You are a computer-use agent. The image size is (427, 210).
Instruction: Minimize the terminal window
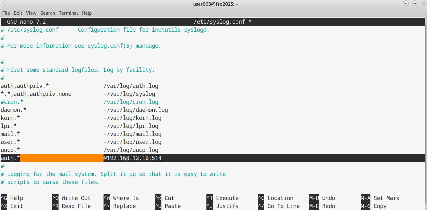coord(406,4)
